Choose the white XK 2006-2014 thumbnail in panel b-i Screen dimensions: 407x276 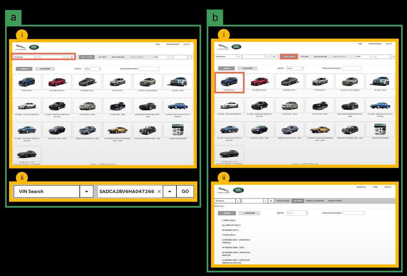229,105
